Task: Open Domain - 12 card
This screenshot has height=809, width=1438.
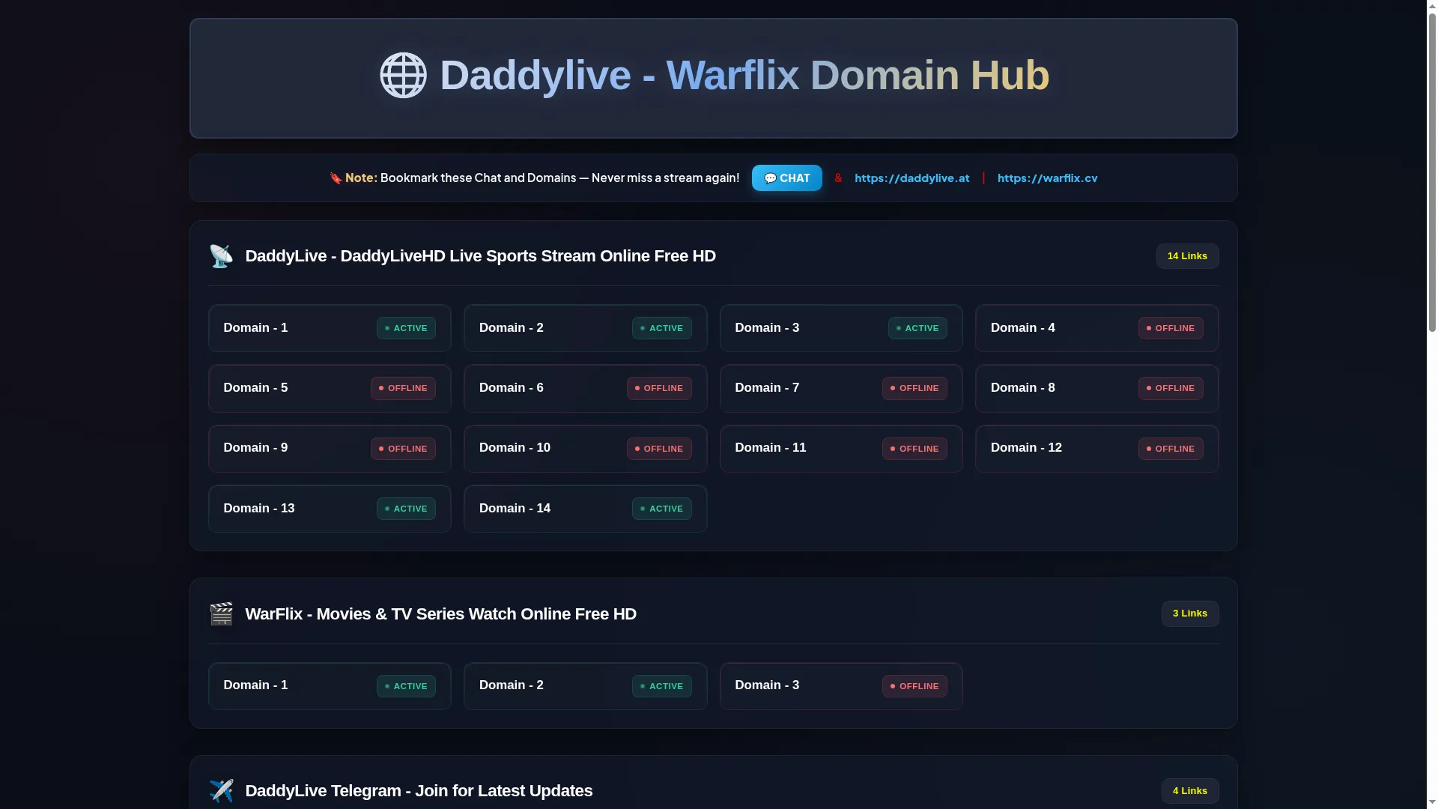Action: [1096, 449]
